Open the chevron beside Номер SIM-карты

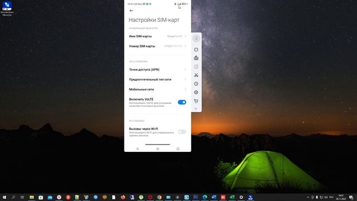click(186, 46)
